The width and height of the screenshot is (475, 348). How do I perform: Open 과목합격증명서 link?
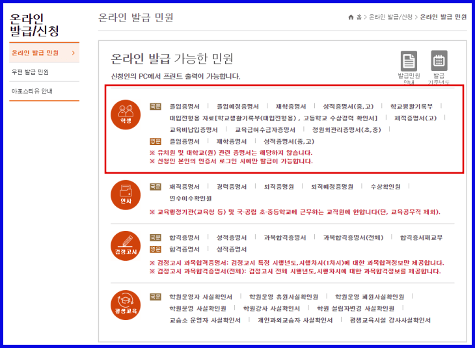click(285, 237)
